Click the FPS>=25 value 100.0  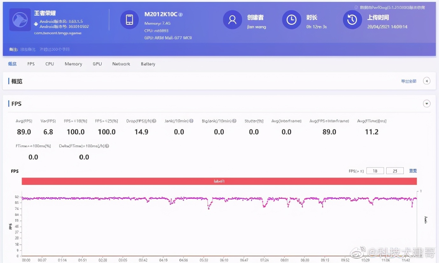tap(107, 132)
